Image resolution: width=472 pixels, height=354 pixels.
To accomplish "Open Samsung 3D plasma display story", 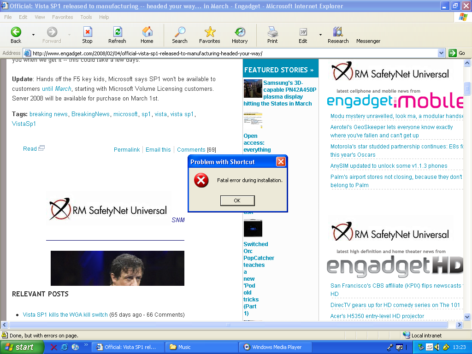I will [x=280, y=93].
